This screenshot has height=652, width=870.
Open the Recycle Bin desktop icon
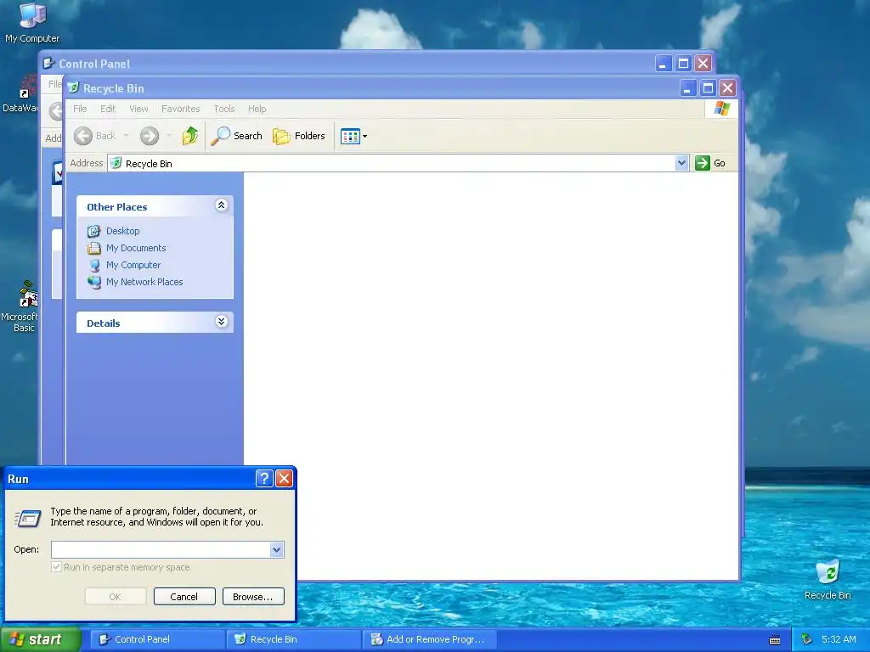coord(828,580)
